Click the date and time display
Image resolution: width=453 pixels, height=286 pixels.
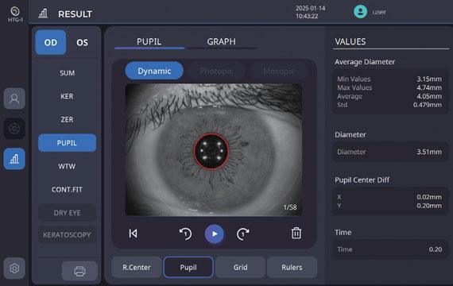pos(311,12)
